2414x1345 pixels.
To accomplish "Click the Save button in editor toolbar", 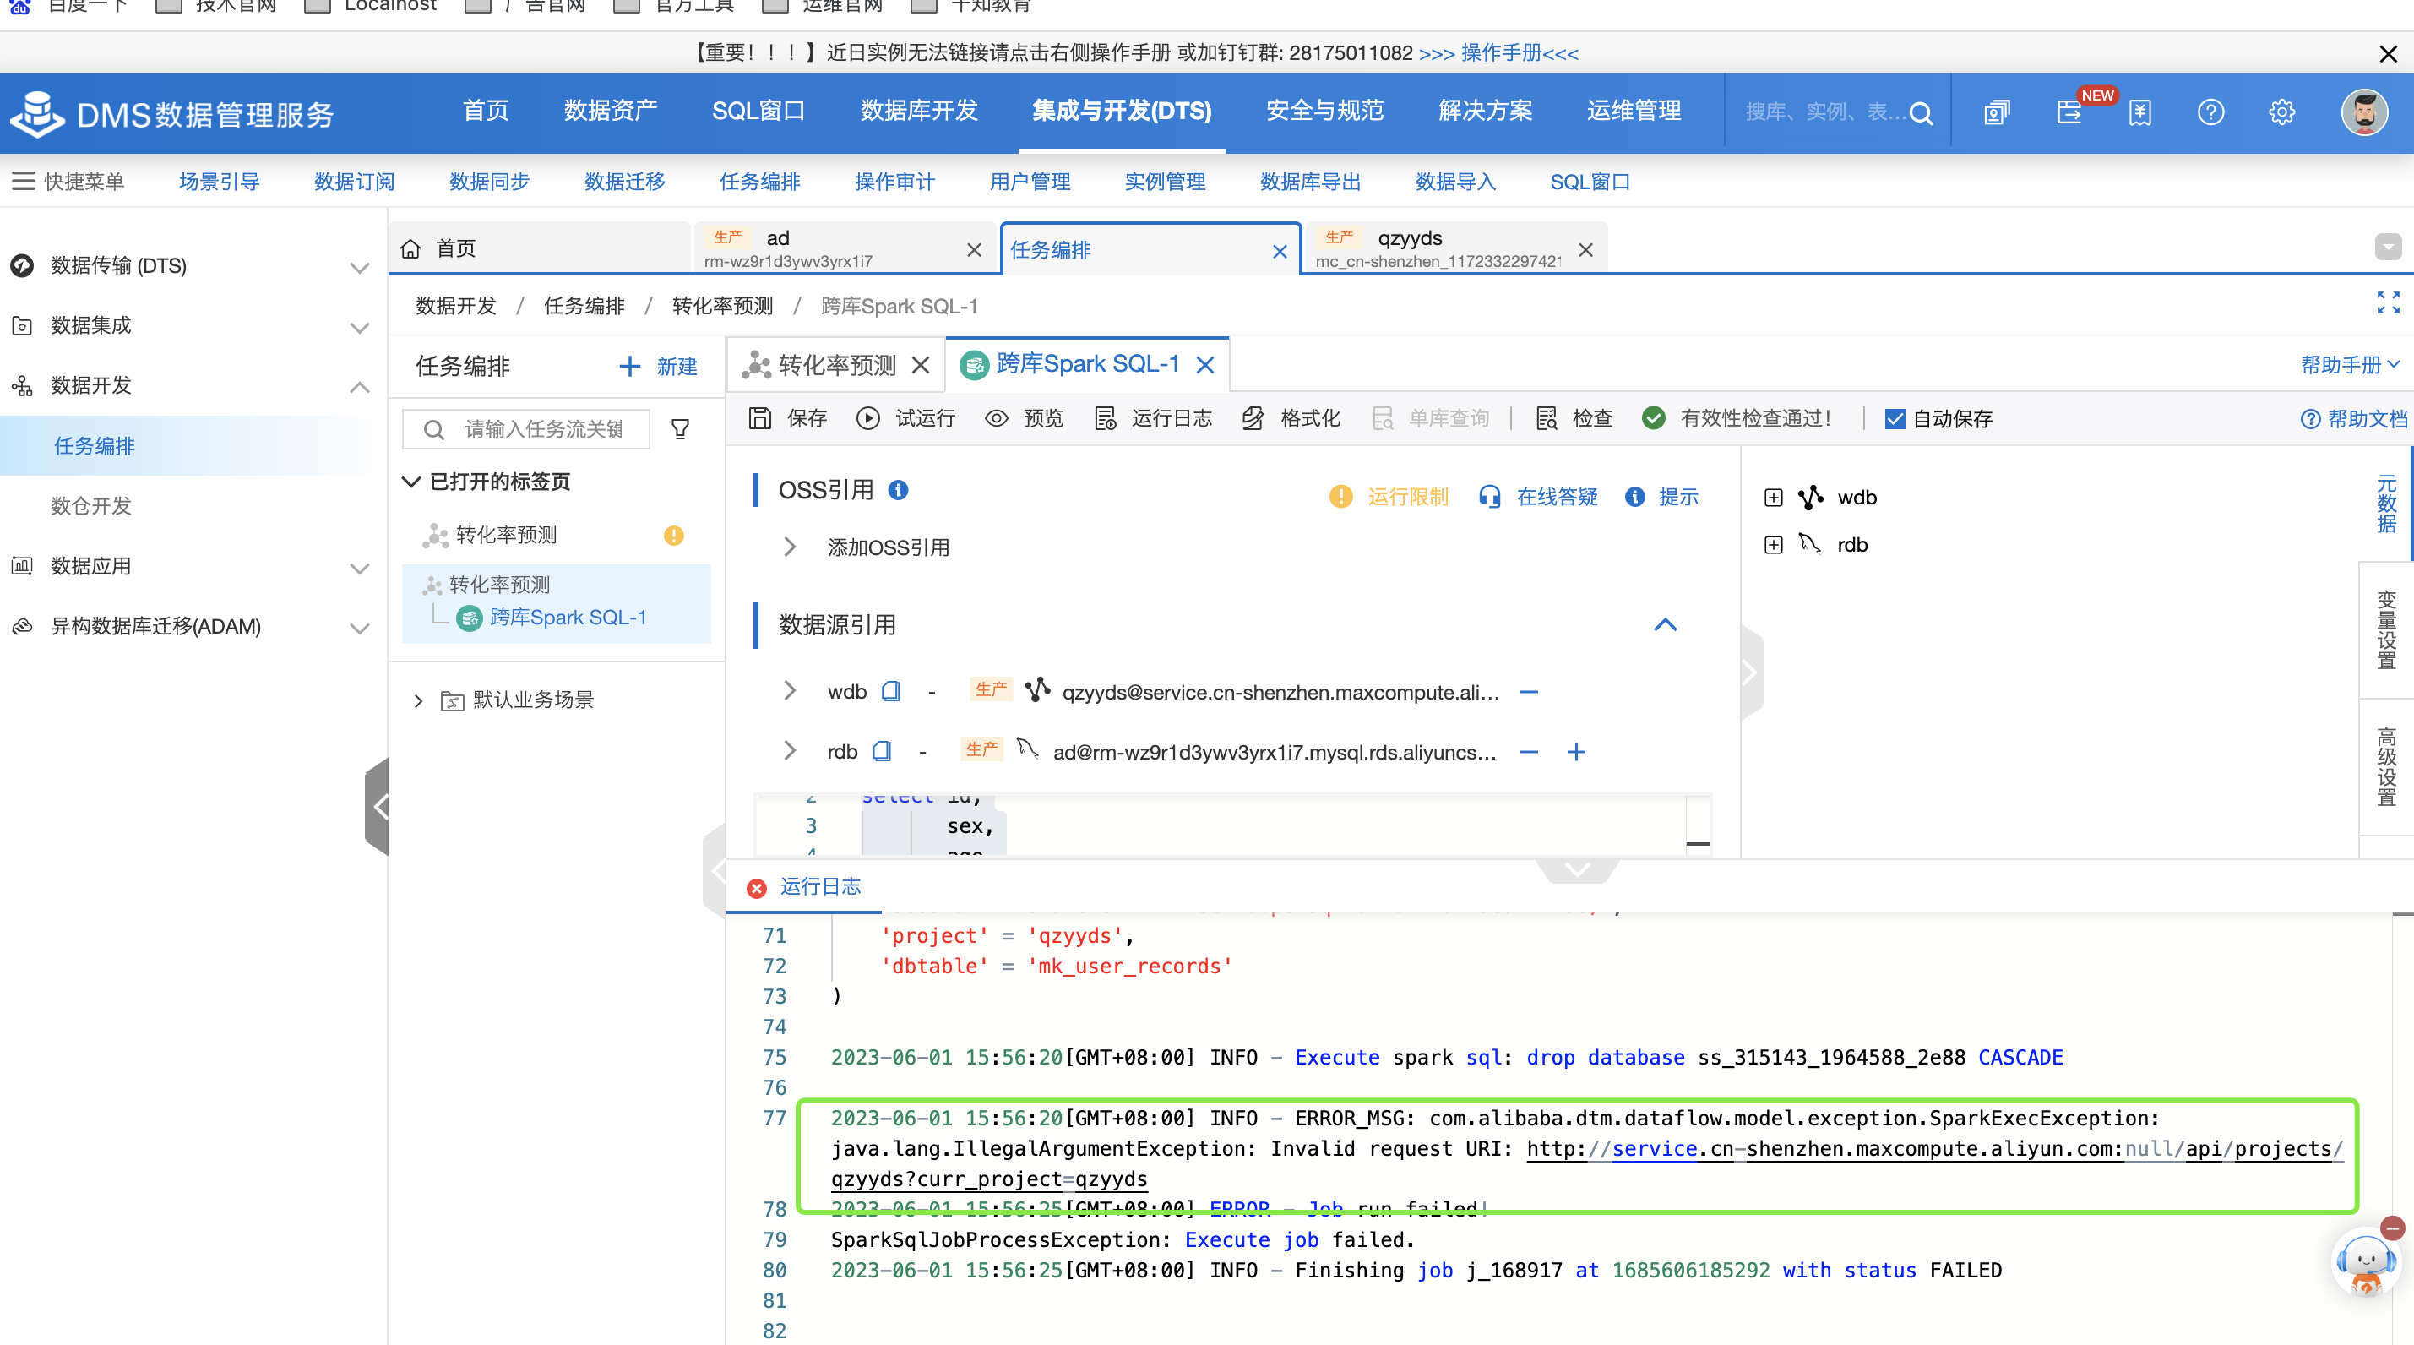I will coord(787,418).
